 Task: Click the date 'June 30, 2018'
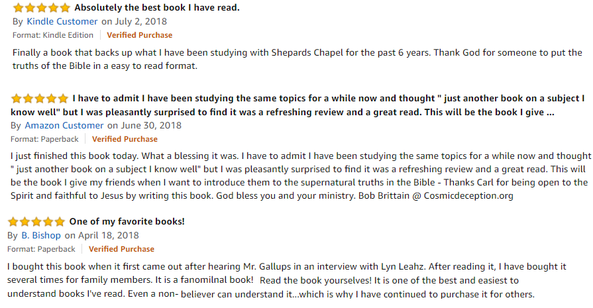point(151,125)
